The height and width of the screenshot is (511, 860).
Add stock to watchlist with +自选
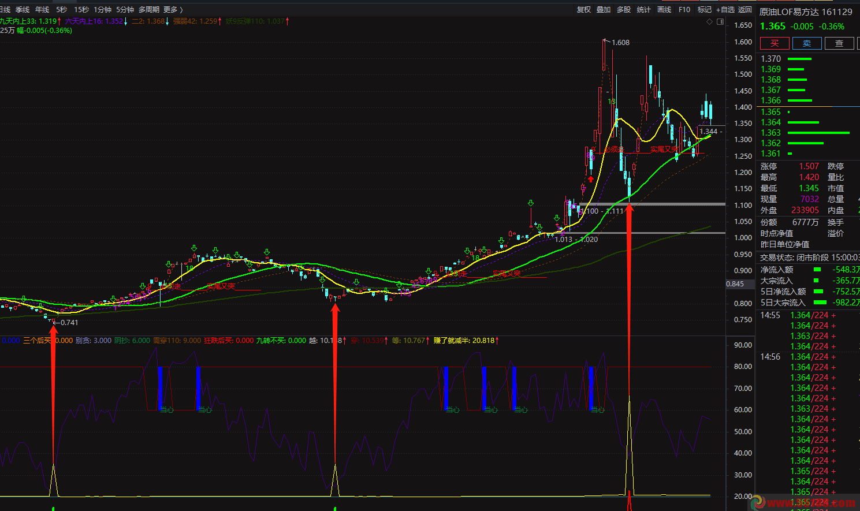[725, 9]
